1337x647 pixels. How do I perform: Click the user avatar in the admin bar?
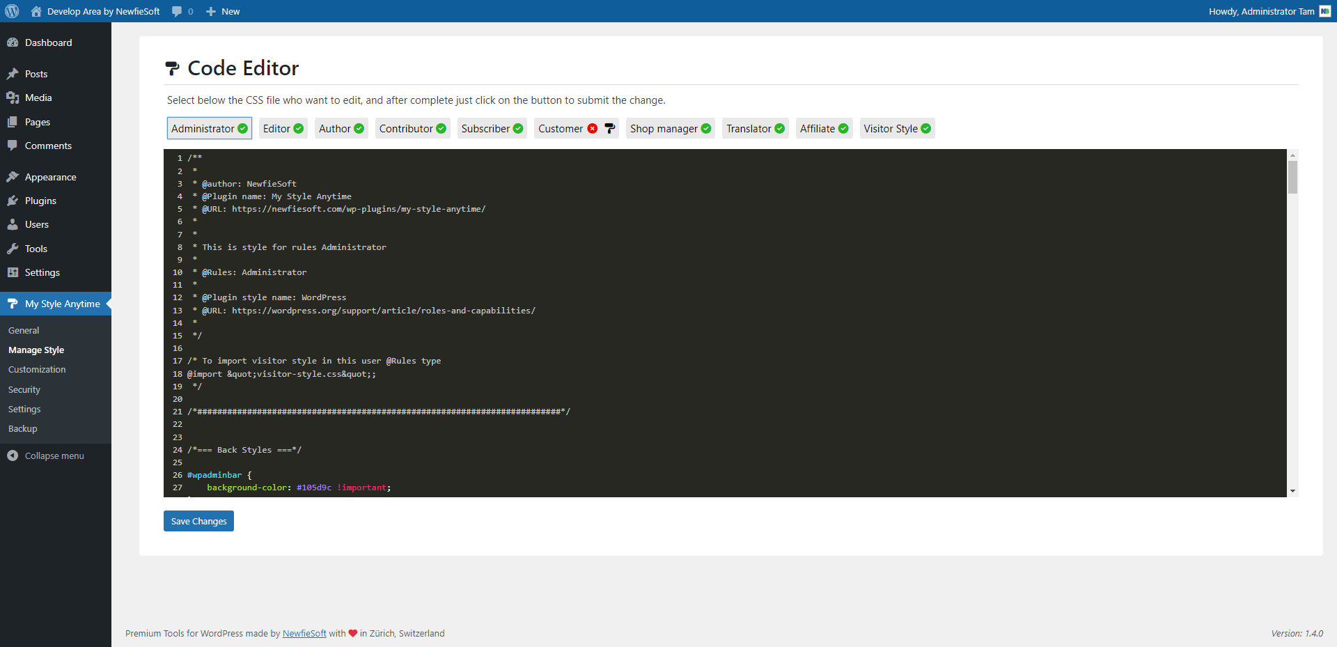pos(1325,11)
